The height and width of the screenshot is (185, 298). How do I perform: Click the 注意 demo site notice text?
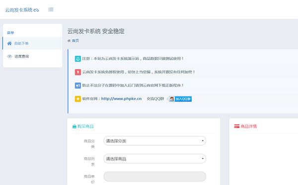[x=133, y=59]
